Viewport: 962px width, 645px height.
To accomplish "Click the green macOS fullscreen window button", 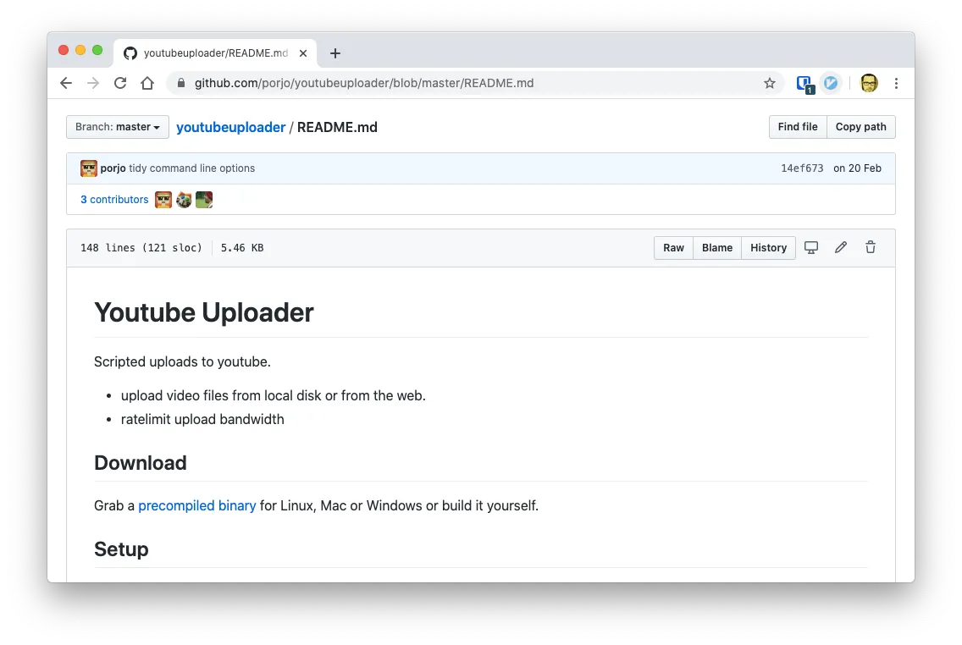I will click(97, 50).
